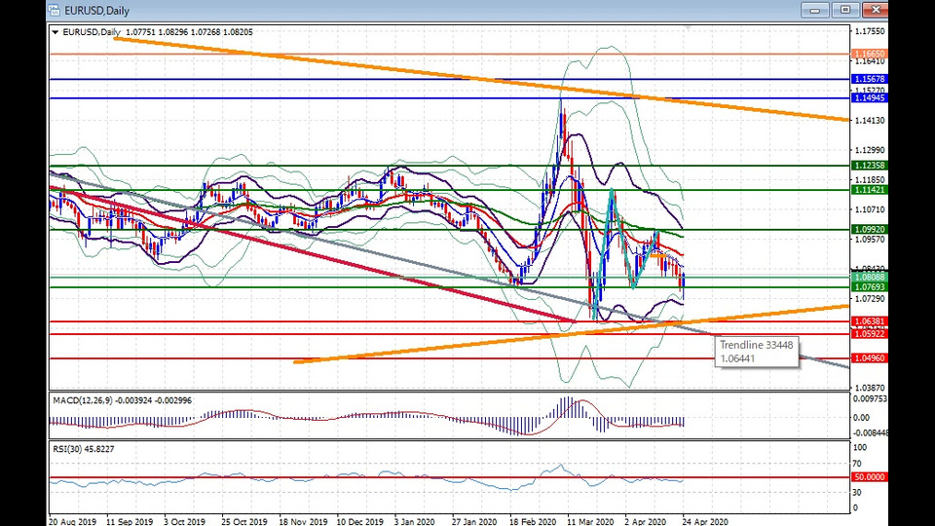This screenshot has height=526, width=935.
Task: Click the 11 Mar 2020 date label
Action: tap(590, 521)
